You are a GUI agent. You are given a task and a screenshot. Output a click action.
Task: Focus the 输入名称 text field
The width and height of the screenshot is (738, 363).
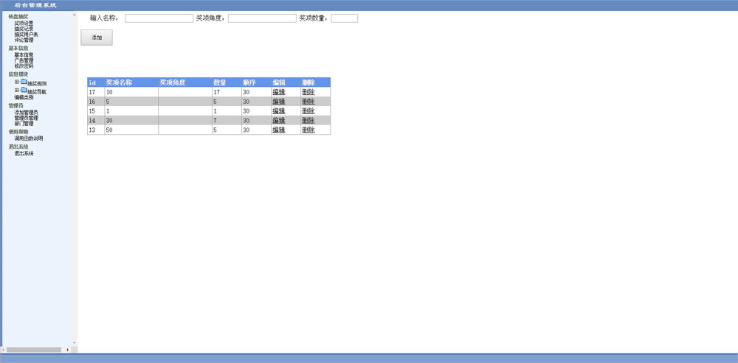coord(159,18)
